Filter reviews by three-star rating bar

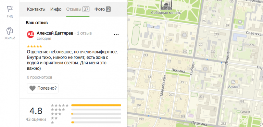point(96,114)
